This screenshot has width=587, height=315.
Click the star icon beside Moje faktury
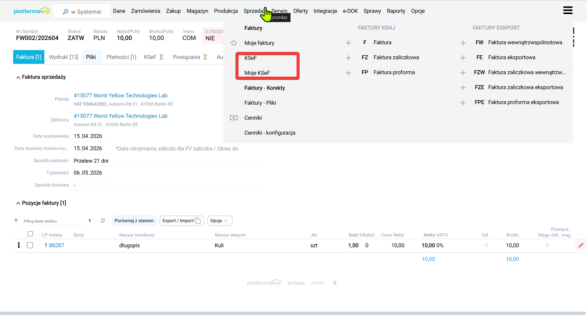(234, 43)
